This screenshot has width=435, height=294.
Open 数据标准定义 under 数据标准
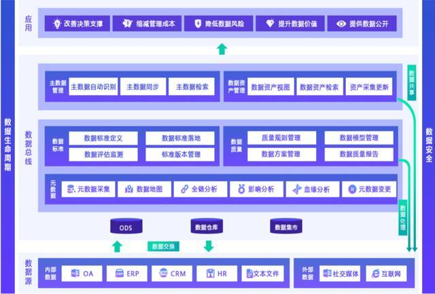pos(103,138)
